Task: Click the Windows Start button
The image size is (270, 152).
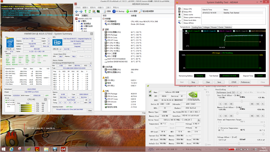Action: [x=4, y=149]
